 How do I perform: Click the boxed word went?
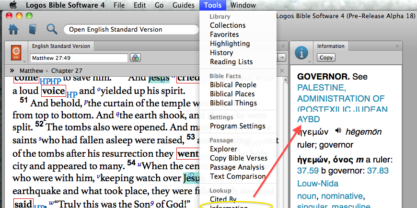pos(188,153)
